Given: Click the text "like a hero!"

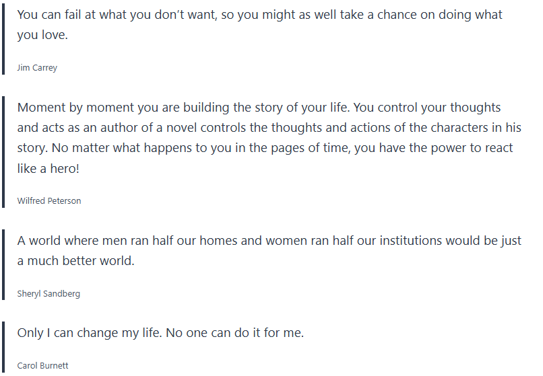Looking at the screenshot, I should tap(49, 168).
